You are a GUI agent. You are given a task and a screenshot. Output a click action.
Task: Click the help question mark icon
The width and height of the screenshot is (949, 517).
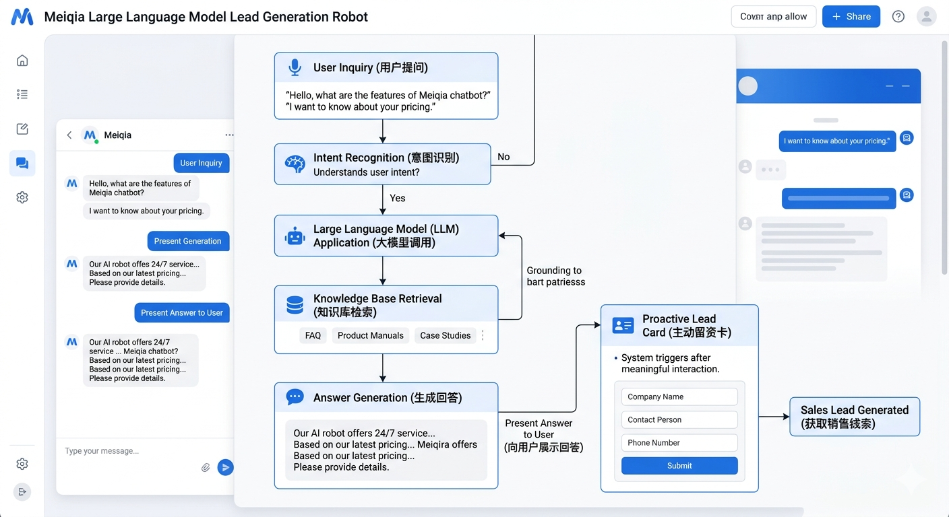click(898, 17)
